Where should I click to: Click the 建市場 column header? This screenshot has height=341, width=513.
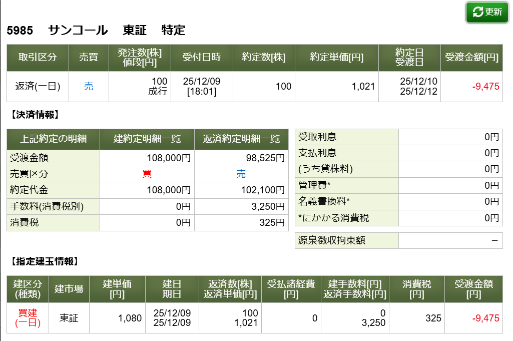coord(69,288)
